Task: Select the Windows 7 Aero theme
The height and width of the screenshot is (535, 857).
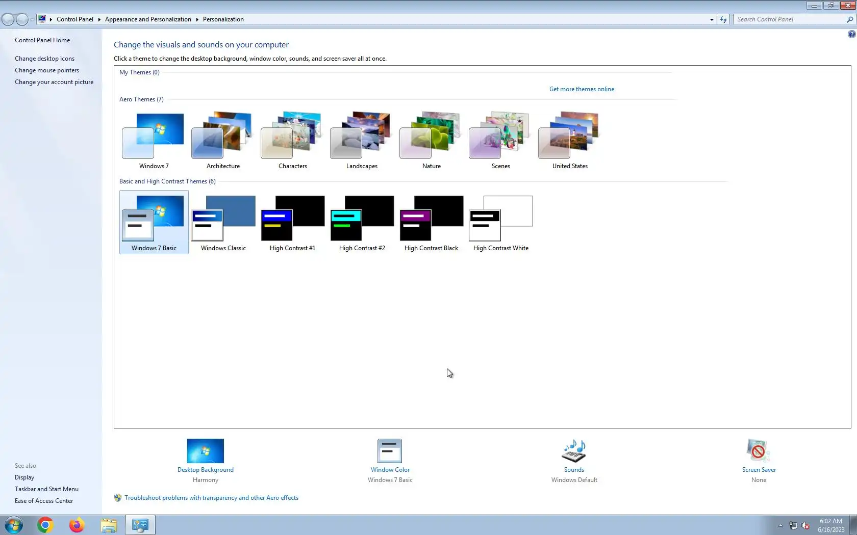Action: pos(154,141)
